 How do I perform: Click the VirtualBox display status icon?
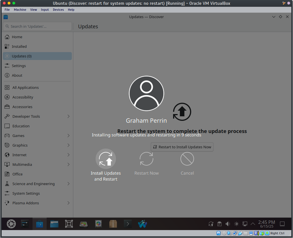[251, 233]
